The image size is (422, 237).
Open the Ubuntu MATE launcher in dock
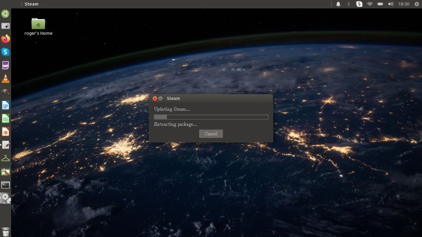[x=5, y=14]
